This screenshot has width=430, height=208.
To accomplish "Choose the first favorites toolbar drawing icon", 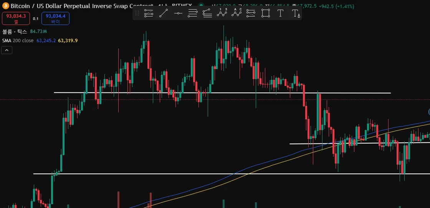I will coord(149,13).
